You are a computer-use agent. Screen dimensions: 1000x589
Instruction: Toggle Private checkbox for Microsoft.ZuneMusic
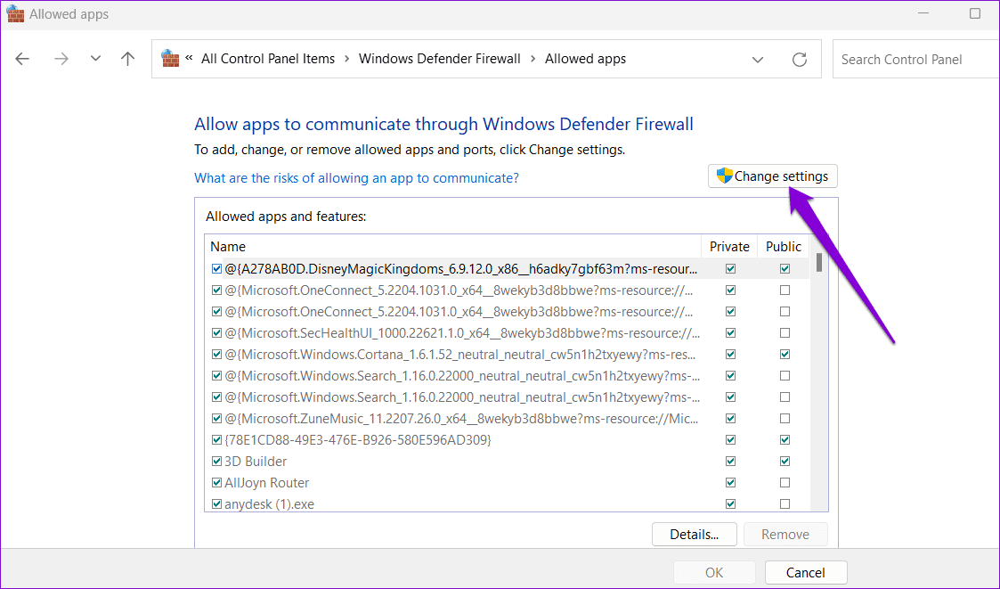(731, 419)
